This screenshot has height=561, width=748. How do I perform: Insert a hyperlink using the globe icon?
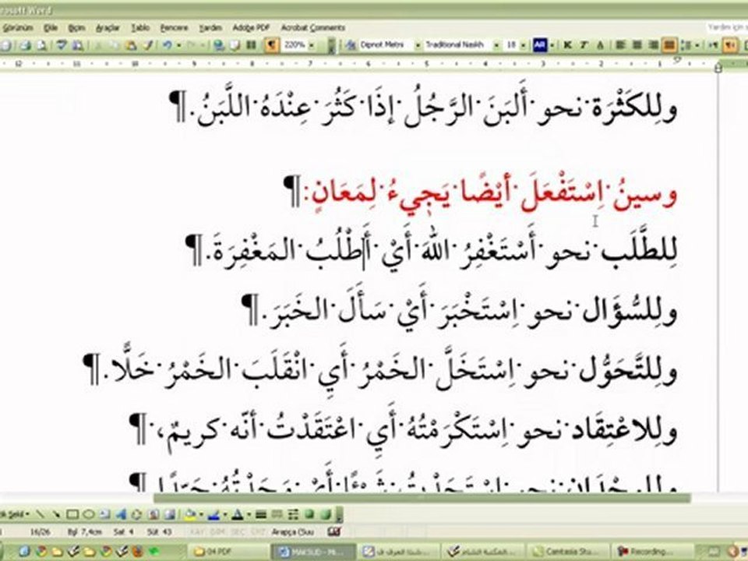pos(218,45)
